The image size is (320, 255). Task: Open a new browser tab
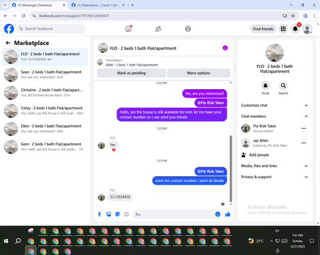[x=132, y=5]
